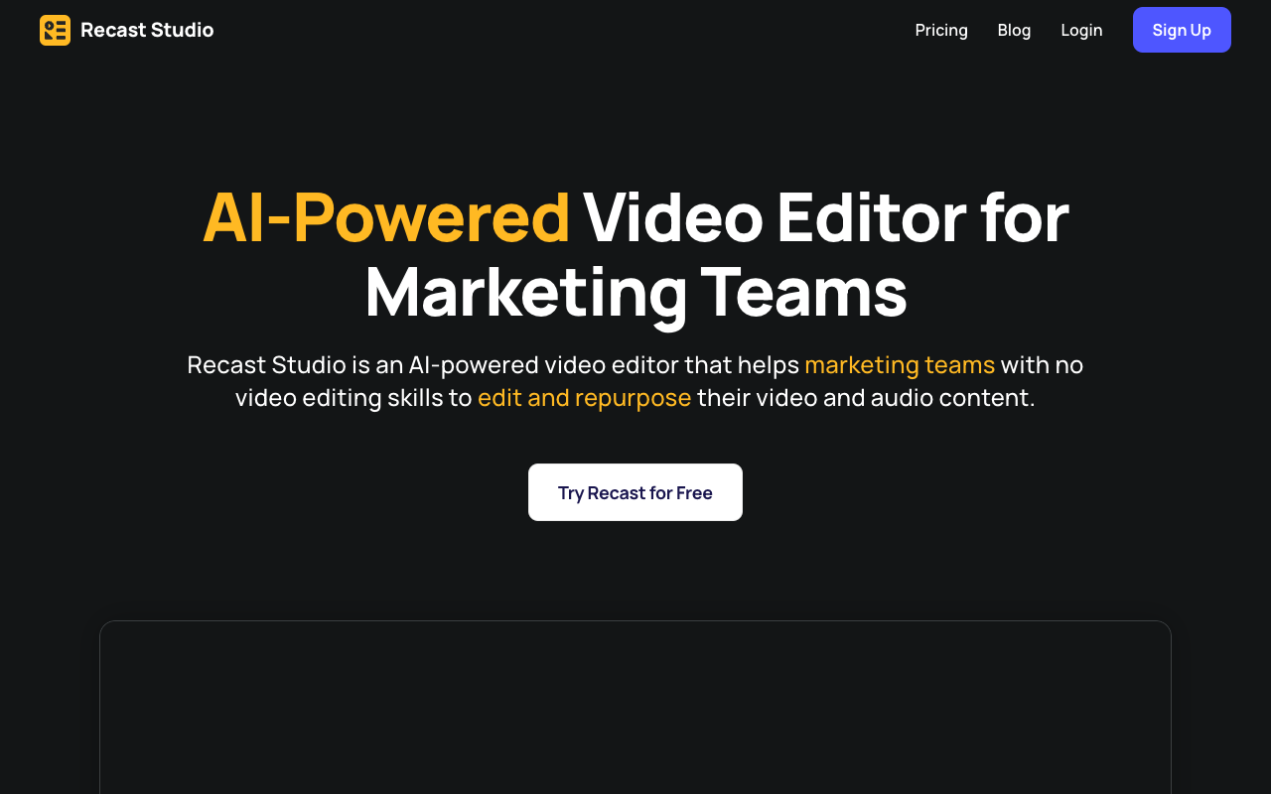Viewport: 1271px width, 794px height.
Task: Open the Pricing page
Action: pyautogui.click(x=941, y=30)
